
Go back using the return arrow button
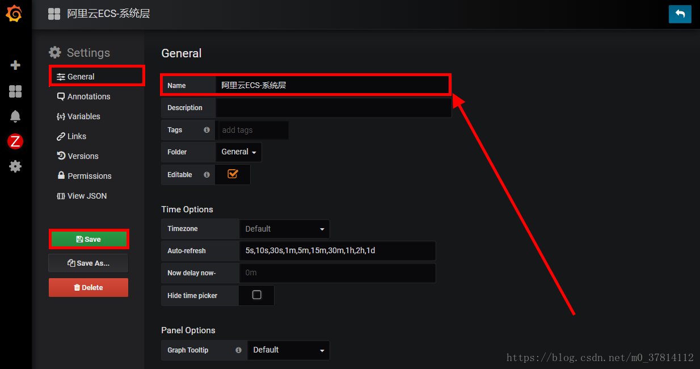(x=680, y=14)
